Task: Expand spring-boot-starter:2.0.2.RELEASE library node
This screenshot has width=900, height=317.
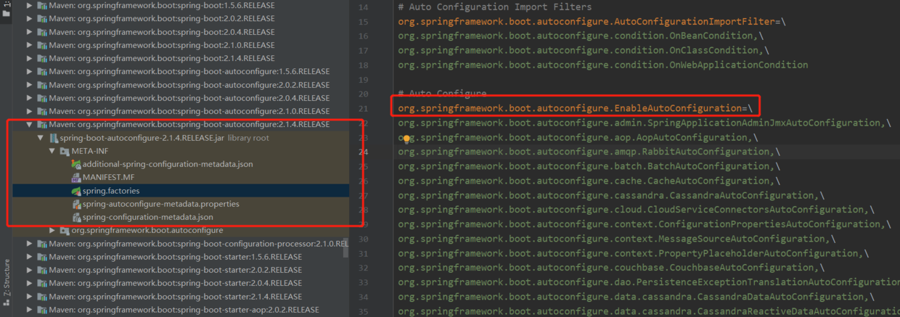Action: click(30, 270)
